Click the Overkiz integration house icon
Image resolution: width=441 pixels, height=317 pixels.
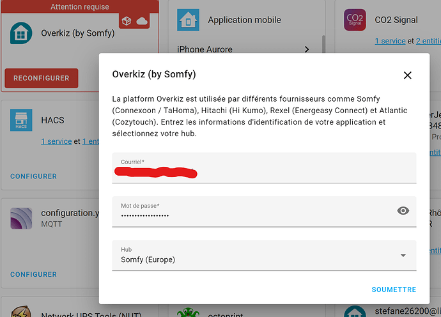point(21,33)
